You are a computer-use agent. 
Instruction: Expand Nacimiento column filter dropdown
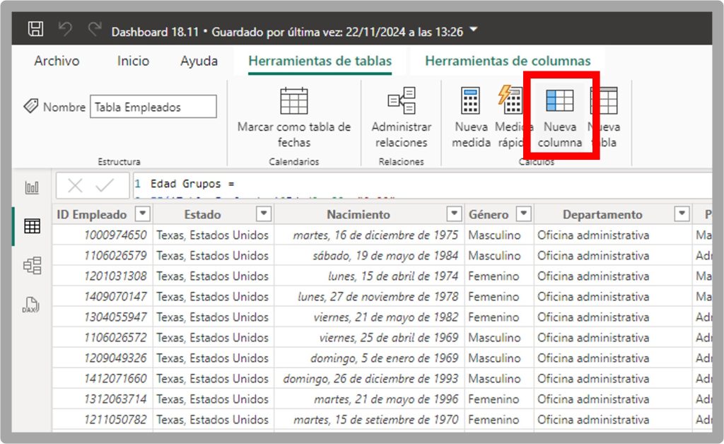click(454, 214)
